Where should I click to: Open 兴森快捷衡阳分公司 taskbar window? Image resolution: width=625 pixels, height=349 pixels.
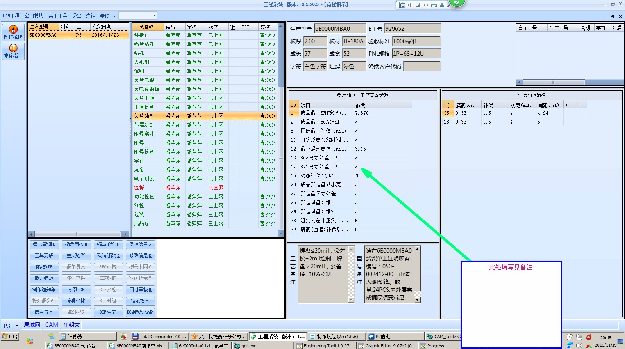point(219,336)
